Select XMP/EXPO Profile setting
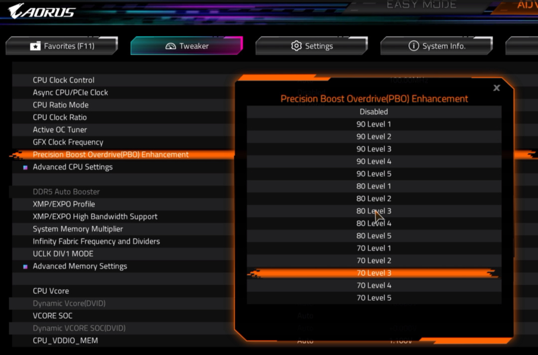Viewport: 538px width, 355px height. click(x=124, y=204)
